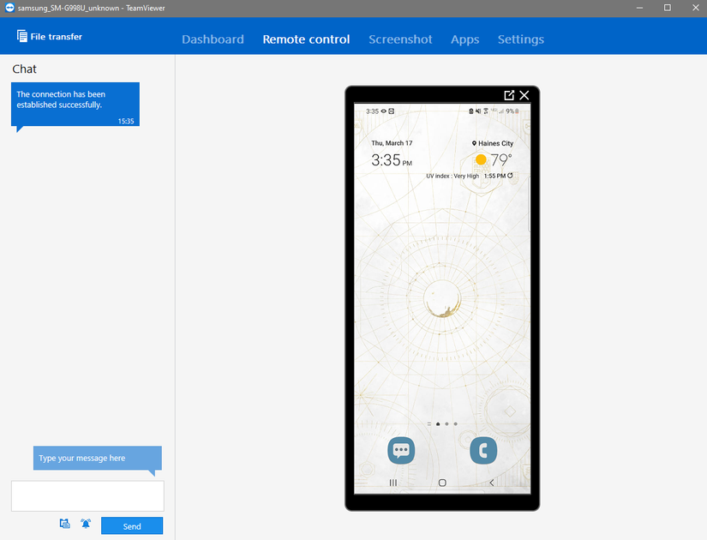
Task: Click the clipboard paste icon beside Send
Action: pyautogui.click(x=65, y=524)
